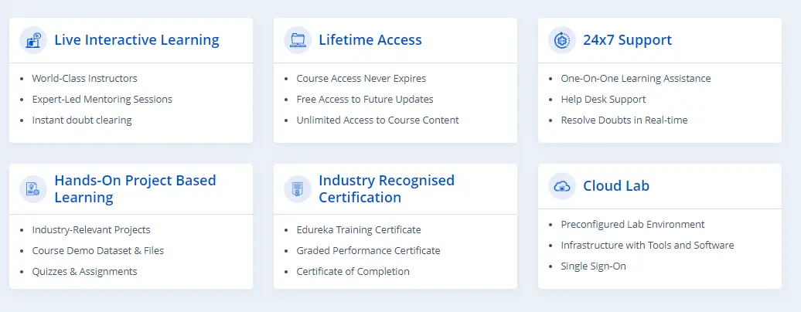Click the Lifetime Access folder icon
This screenshot has width=801, height=312.
click(298, 40)
